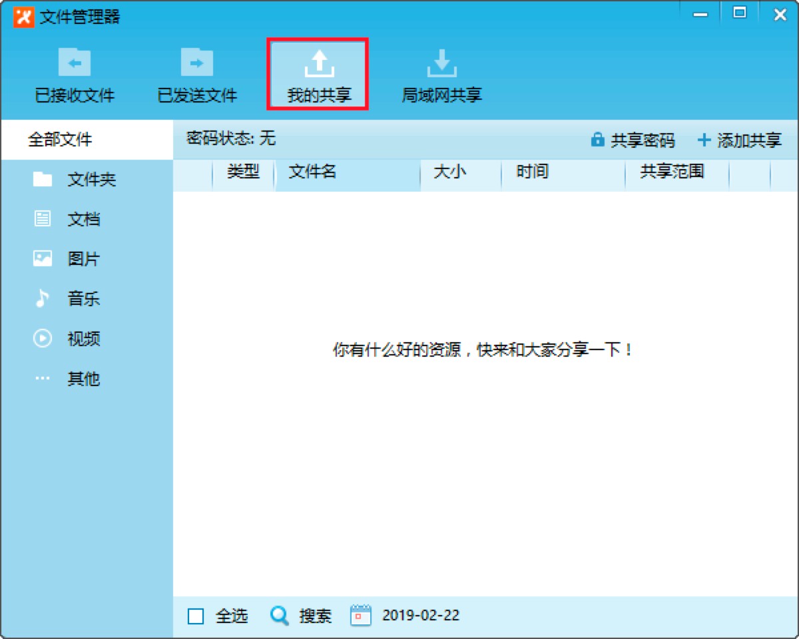Switch to the 我的共享 tab

click(319, 75)
